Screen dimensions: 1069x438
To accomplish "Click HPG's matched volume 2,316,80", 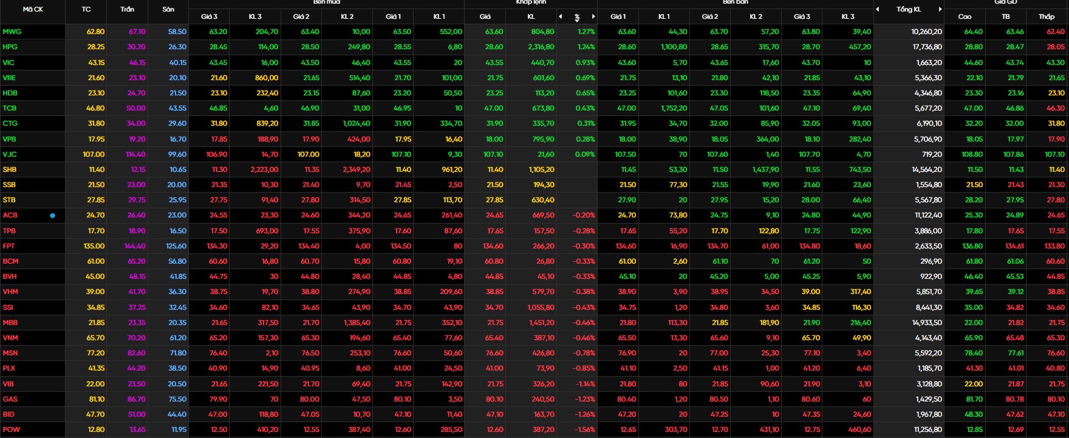I will coord(541,47).
